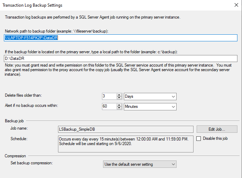Click the Disable this job label
This screenshot has width=242, height=178.
click(215, 138)
